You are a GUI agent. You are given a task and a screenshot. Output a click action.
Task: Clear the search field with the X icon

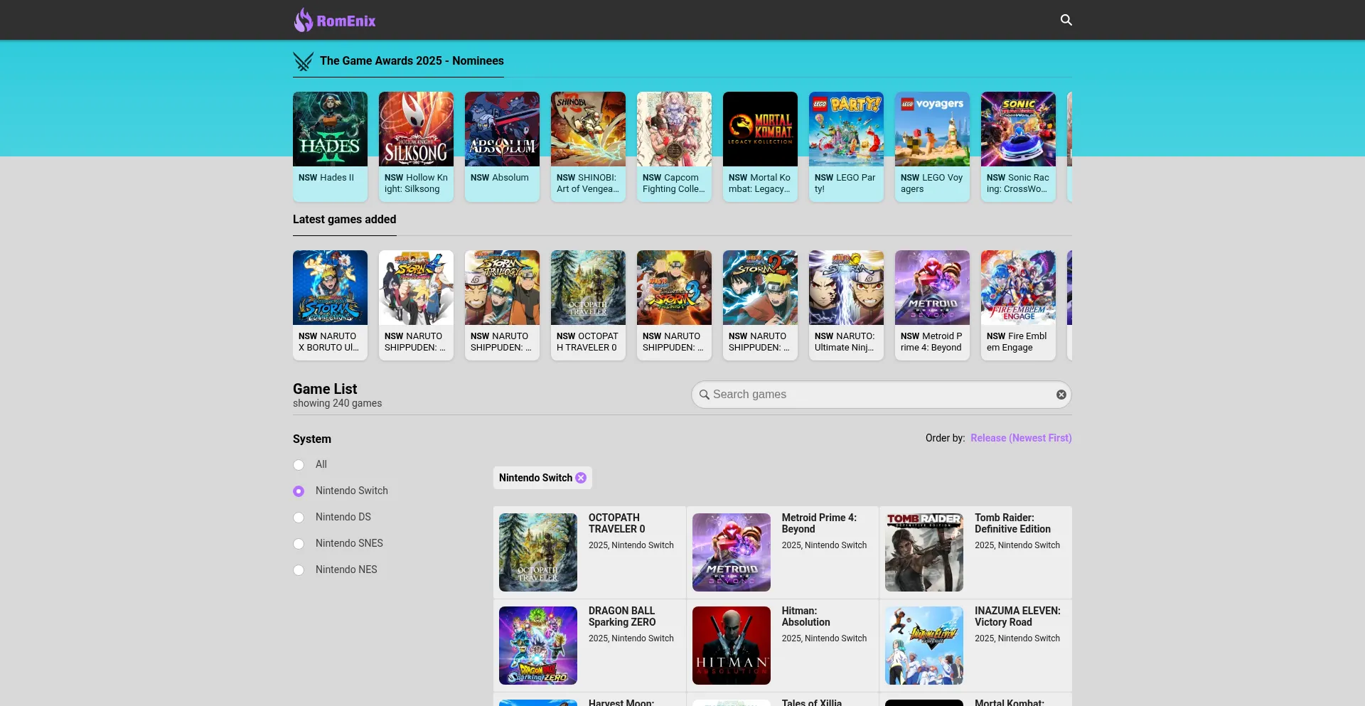pos(1061,395)
